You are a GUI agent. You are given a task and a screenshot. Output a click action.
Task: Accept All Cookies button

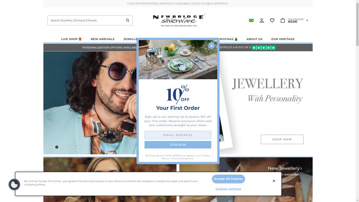(x=228, y=179)
